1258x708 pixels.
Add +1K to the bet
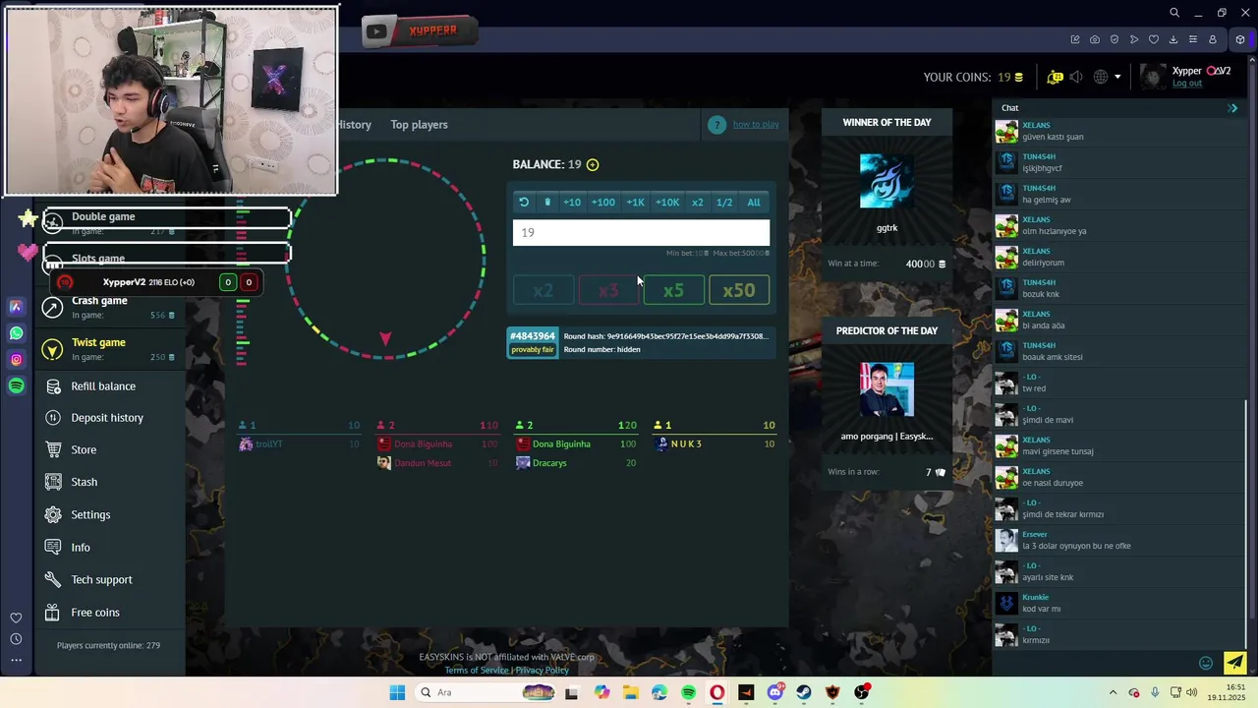coord(635,203)
